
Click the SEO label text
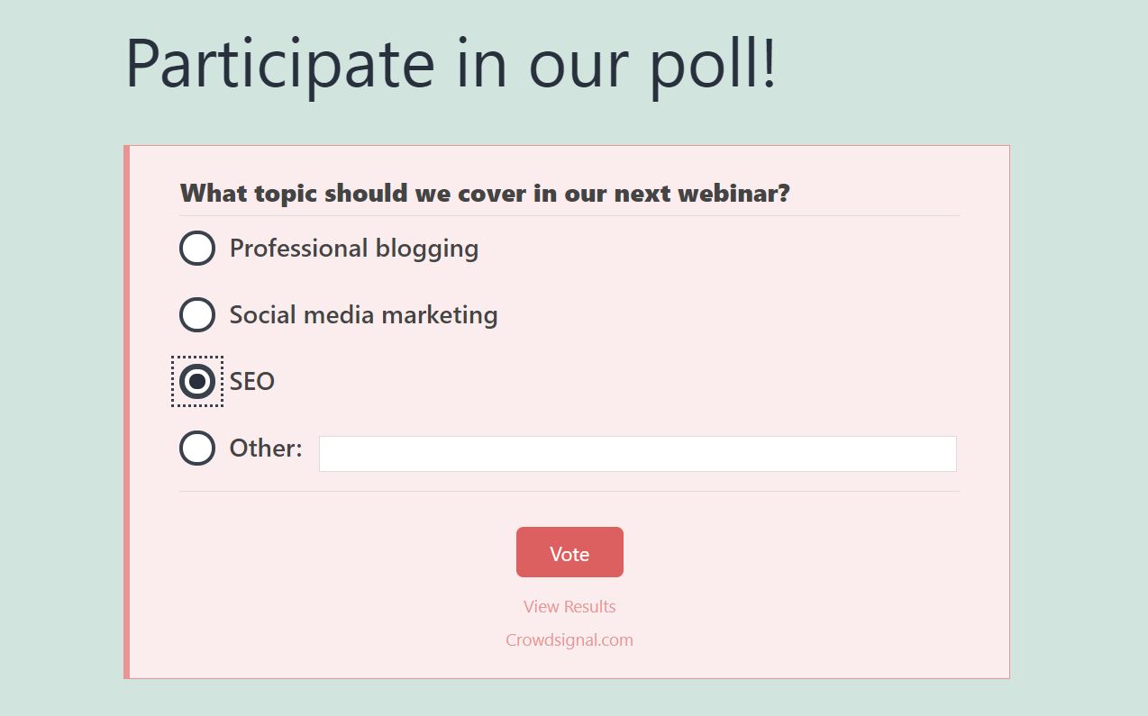tap(252, 381)
